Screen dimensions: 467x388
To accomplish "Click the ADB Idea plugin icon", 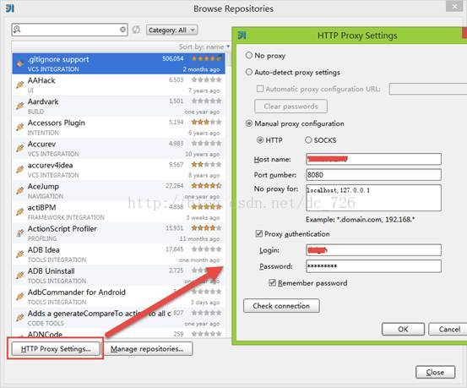I will click(x=20, y=254).
